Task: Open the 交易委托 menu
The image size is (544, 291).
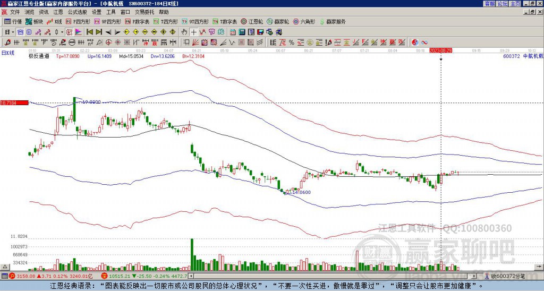Action: pyautogui.click(x=144, y=12)
